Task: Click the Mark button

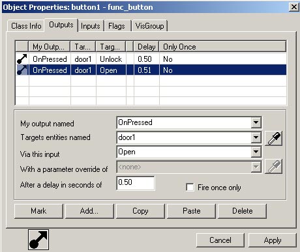Action: (x=38, y=211)
